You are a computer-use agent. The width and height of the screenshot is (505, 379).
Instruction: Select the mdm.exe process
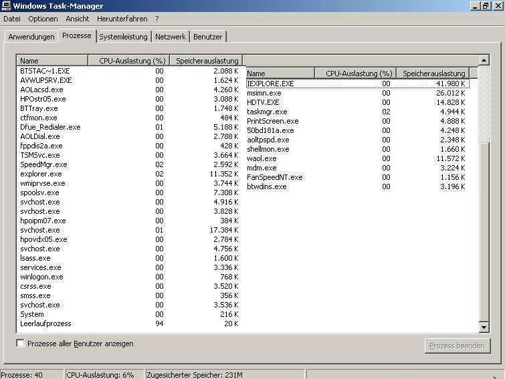[x=356, y=168]
